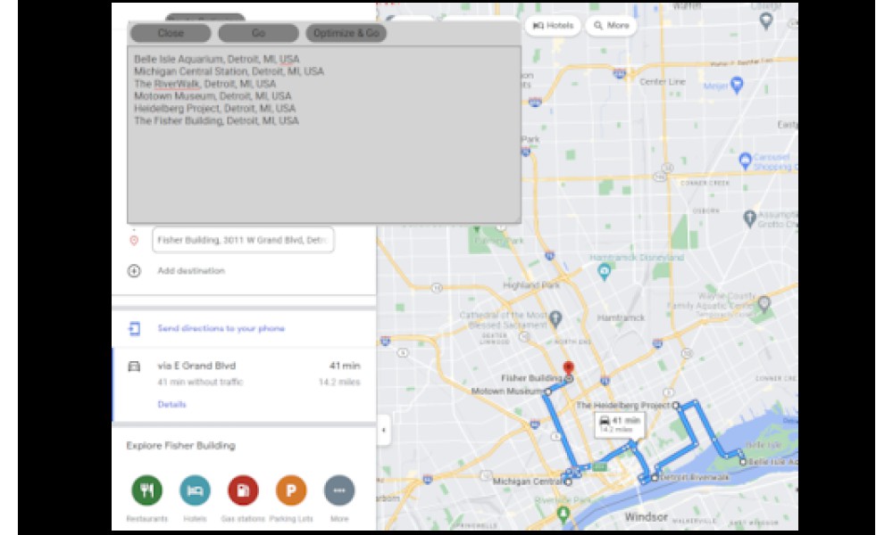Image resolution: width=893 pixels, height=535 pixels.
Task: Click the Cathedral of the Most Blessed Sacrament pin
Action: 555,319
